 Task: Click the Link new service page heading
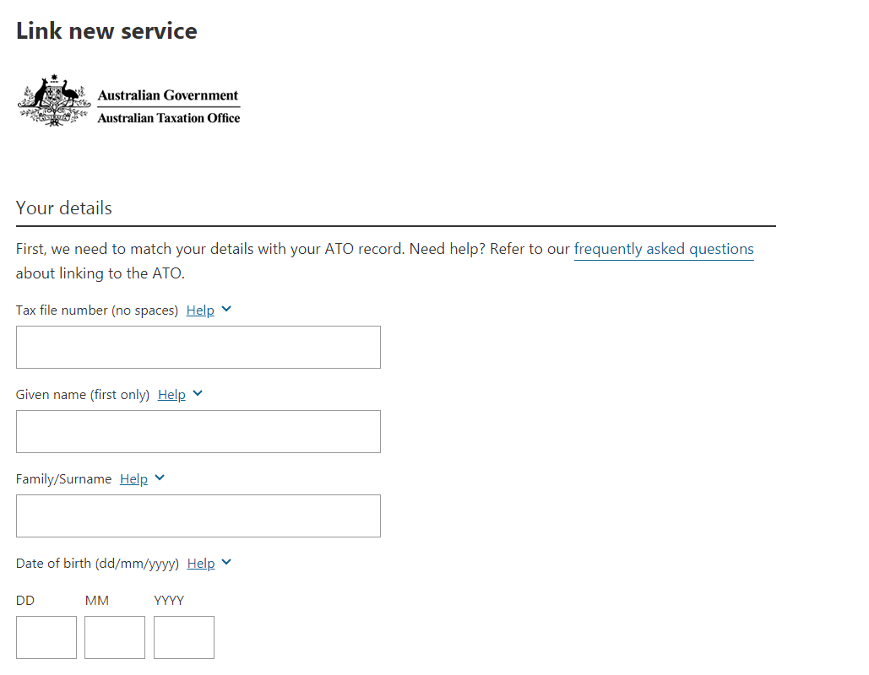tap(106, 31)
